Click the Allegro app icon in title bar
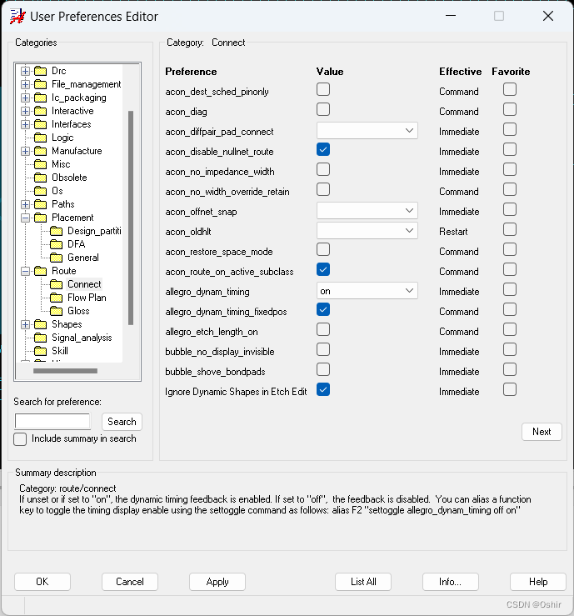The width and height of the screenshot is (574, 616). (x=15, y=16)
